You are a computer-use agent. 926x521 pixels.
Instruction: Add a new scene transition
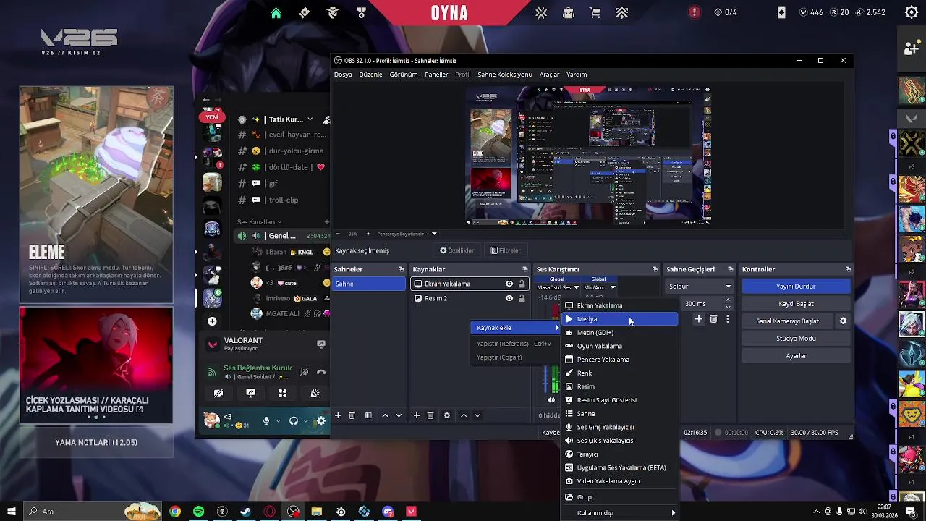pos(699,319)
